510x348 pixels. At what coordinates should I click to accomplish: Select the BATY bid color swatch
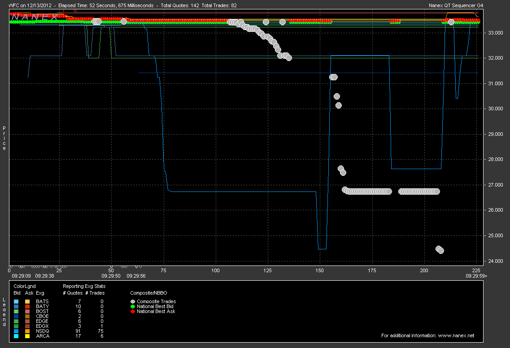(16, 306)
